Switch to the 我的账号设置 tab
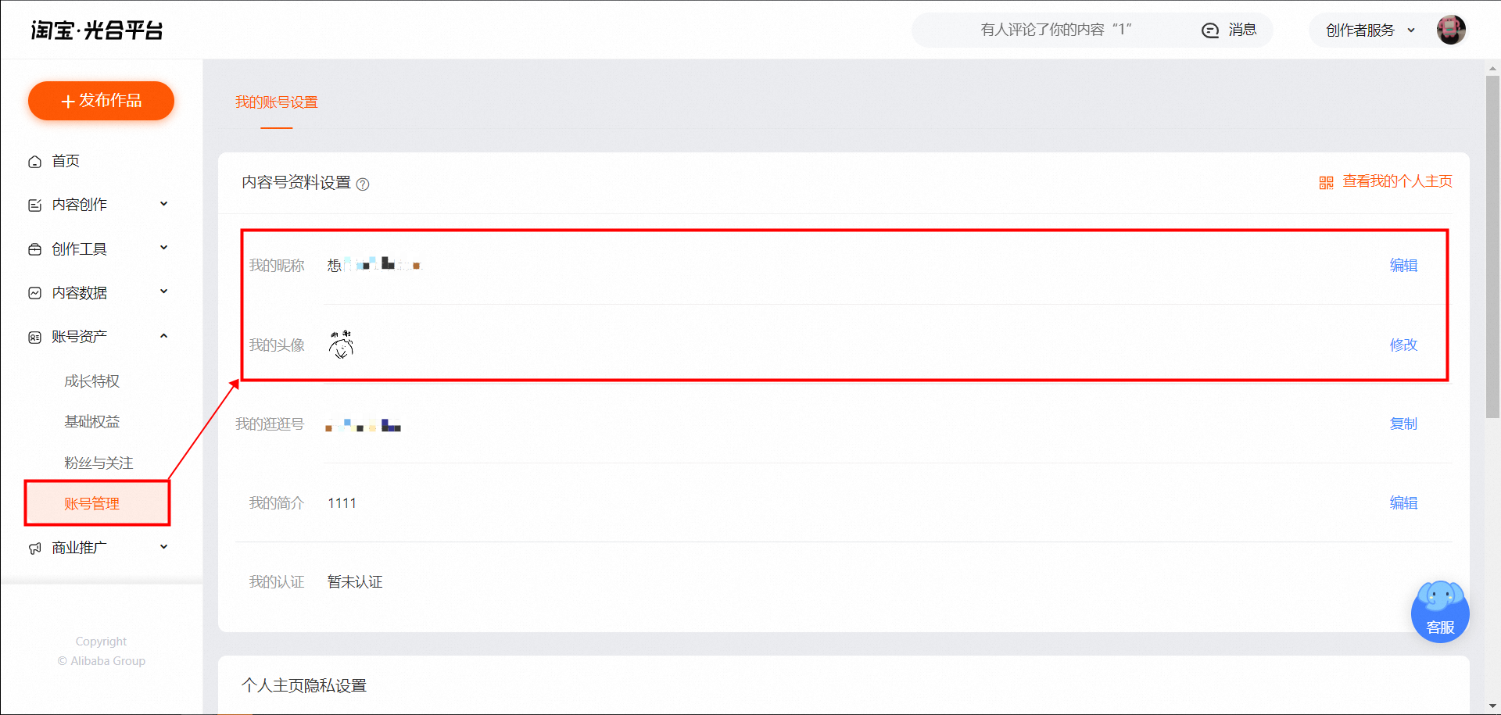 [x=277, y=102]
